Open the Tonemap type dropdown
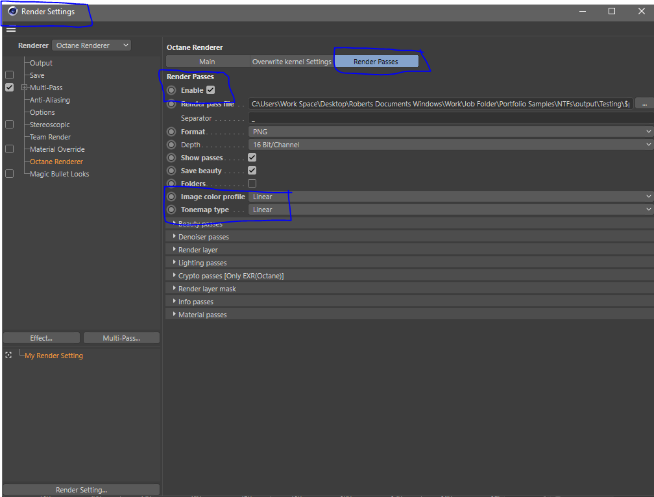The height and width of the screenshot is (497, 654). [x=451, y=210]
